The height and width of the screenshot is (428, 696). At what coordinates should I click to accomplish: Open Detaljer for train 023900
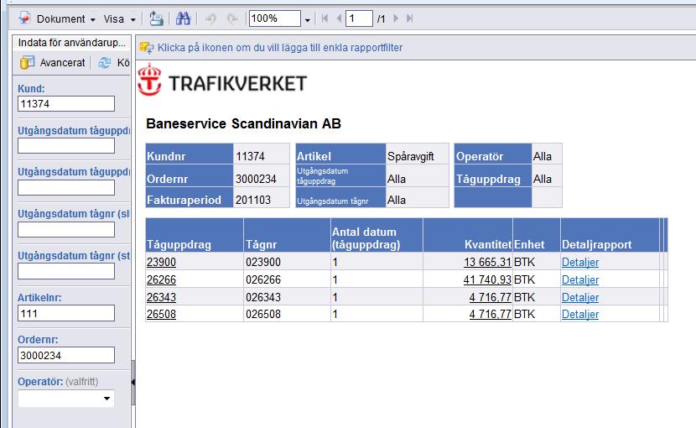tap(580, 262)
